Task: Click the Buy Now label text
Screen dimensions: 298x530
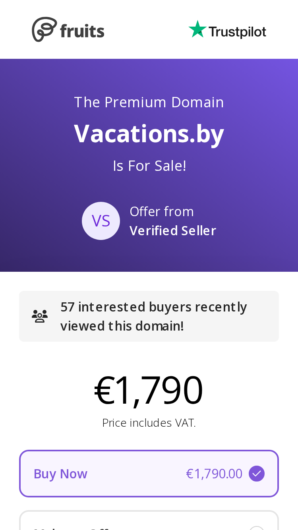Action: click(x=60, y=474)
